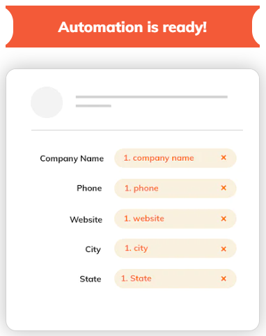Select the State field label

[x=91, y=279]
